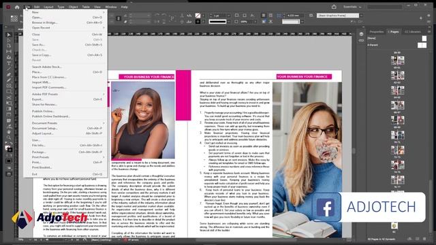Switch to the CC Libraries tab
436x245 pixels.
tap(413, 32)
